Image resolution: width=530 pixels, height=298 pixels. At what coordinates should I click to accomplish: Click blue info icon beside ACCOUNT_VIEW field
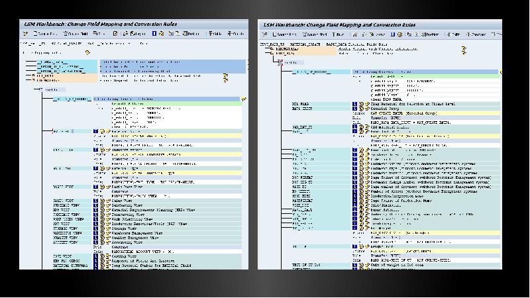pos(95,242)
